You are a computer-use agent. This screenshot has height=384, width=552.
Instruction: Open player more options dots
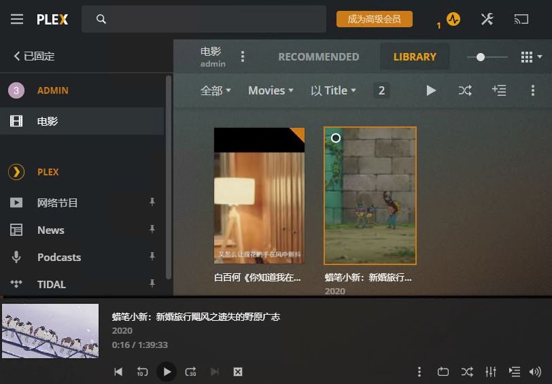pyautogui.click(x=419, y=372)
